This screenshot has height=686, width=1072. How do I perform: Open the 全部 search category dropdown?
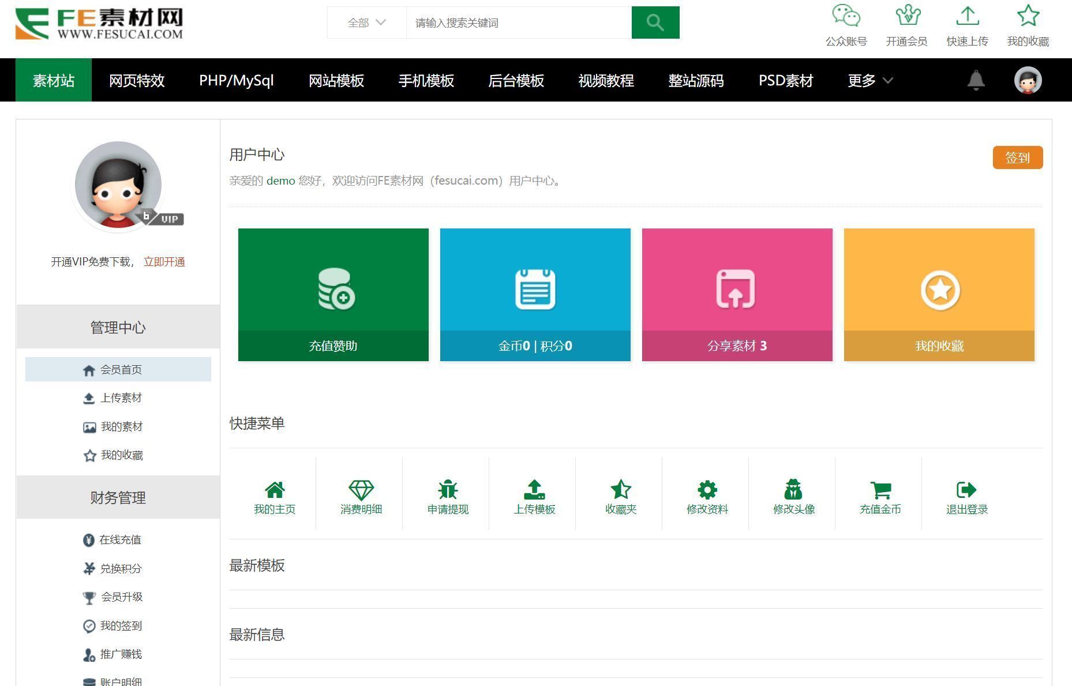(366, 23)
